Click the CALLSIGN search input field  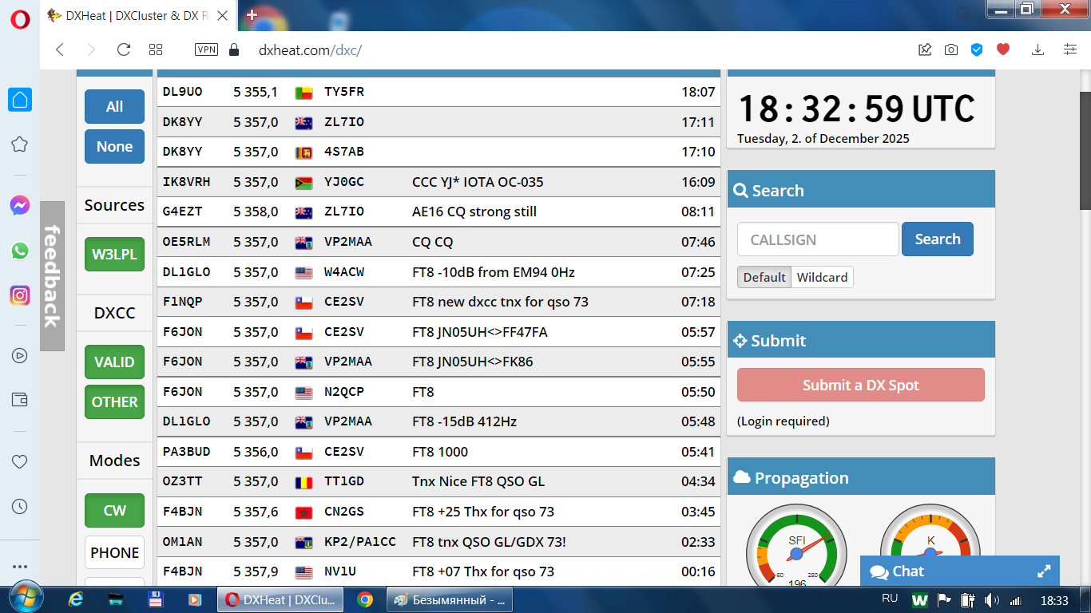pyautogui.click(x=817, y=239)
